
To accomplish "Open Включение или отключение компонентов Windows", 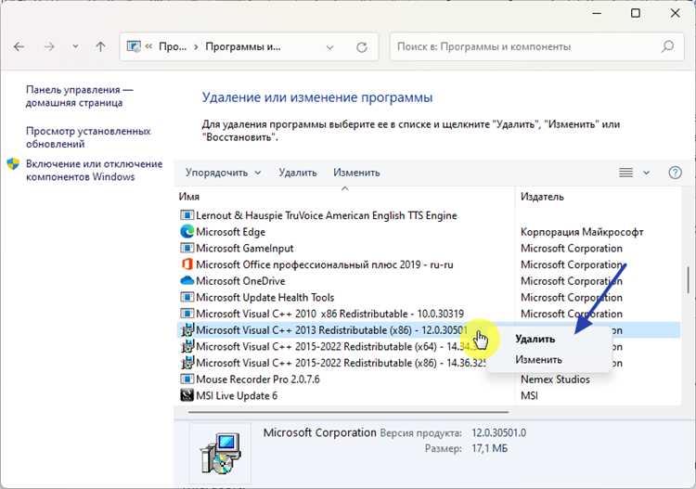I will (x=94, y=170).
